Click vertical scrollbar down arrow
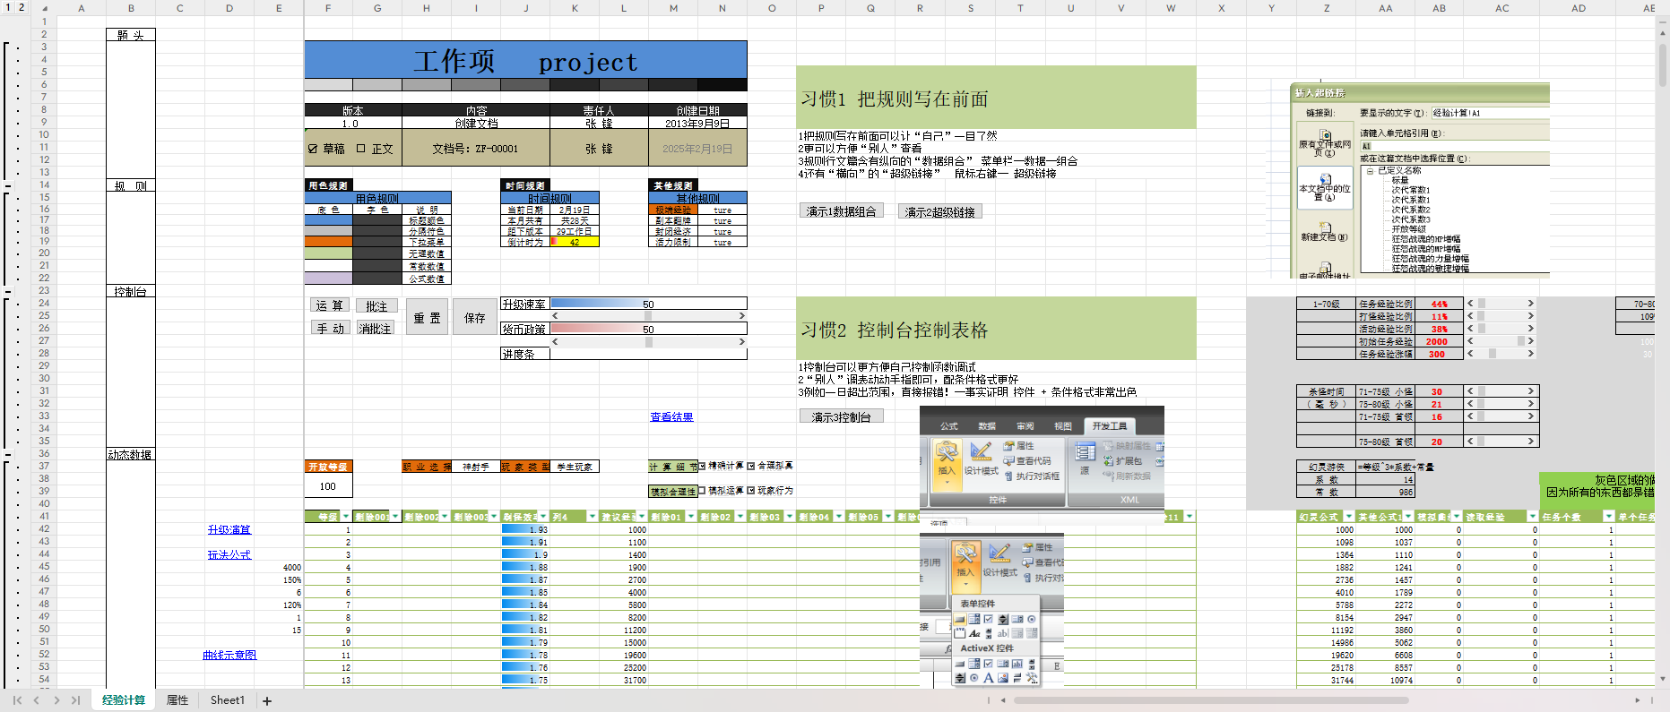The height and width of the screenshot is (712, 1670). tap(1663, 680)
